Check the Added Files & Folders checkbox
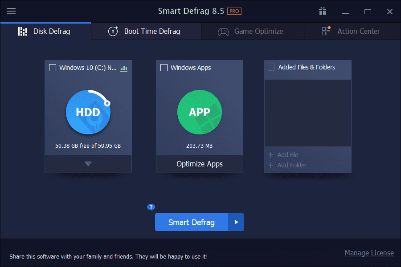 point(271,67)
